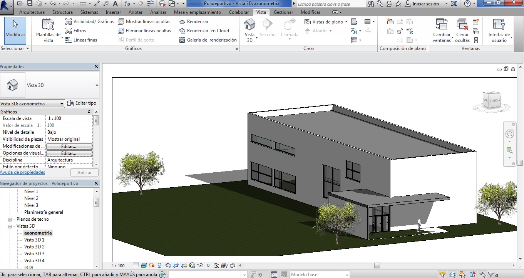Open the Gestionar ribbon tab
The width and height of the screenshot is (524, 278).
click(x=283, y=12)
